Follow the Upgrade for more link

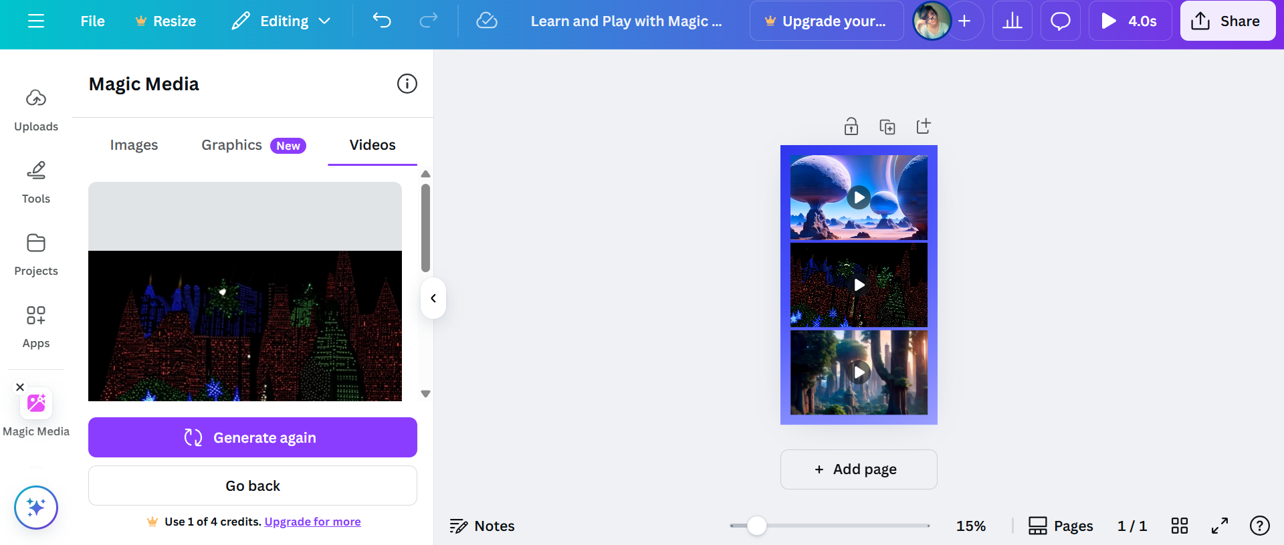click(x=312, y=522)
